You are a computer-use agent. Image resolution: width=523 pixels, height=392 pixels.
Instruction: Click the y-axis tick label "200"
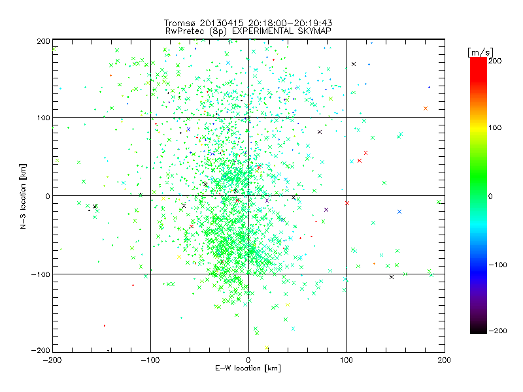point(43,41)
